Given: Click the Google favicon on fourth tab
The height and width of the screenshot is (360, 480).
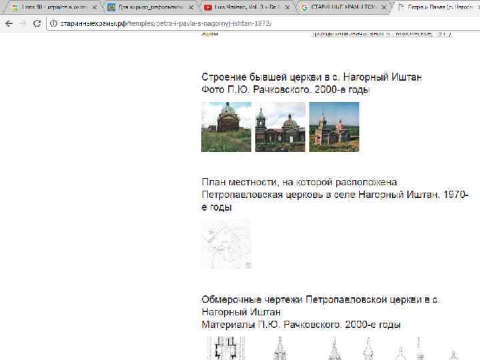Looking at the screenshot, I should (x=304, y=7).
